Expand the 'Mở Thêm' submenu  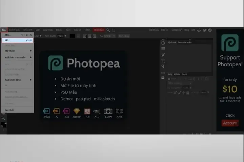pos(17,51)
